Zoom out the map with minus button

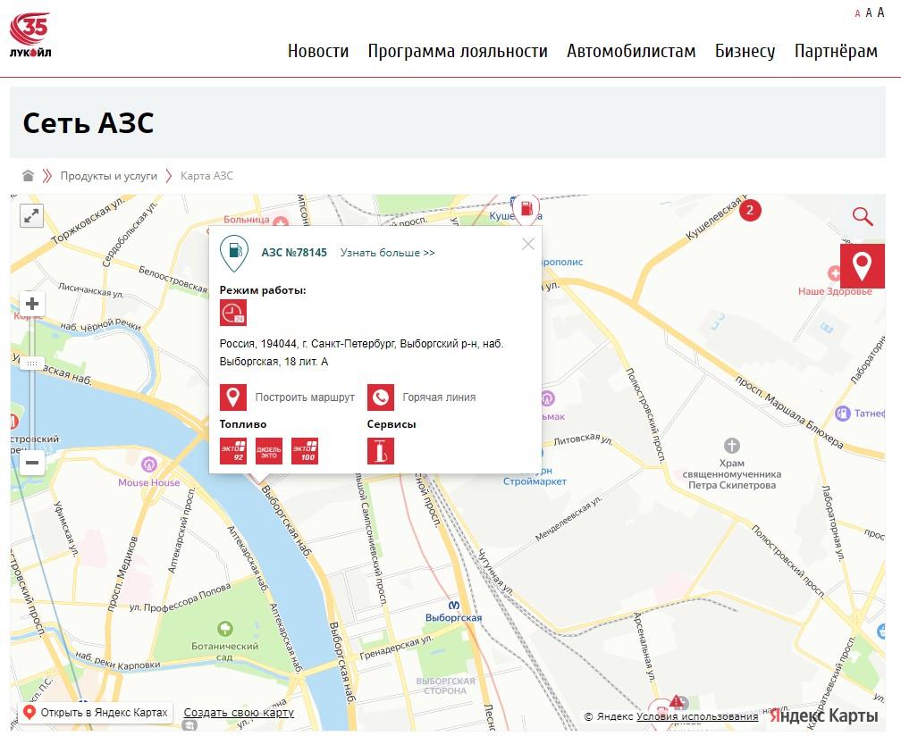coord(32,463)
